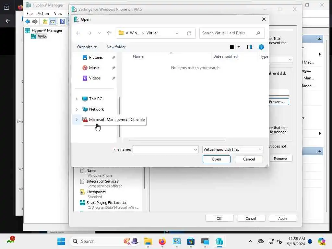Show hidden system tray icons
332x249 pixels.
(x=251, y=241)
